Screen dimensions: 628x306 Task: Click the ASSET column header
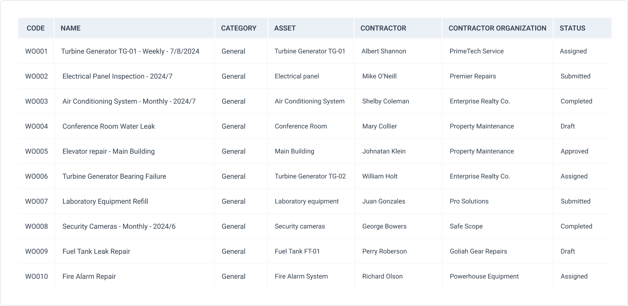point(285,28)
